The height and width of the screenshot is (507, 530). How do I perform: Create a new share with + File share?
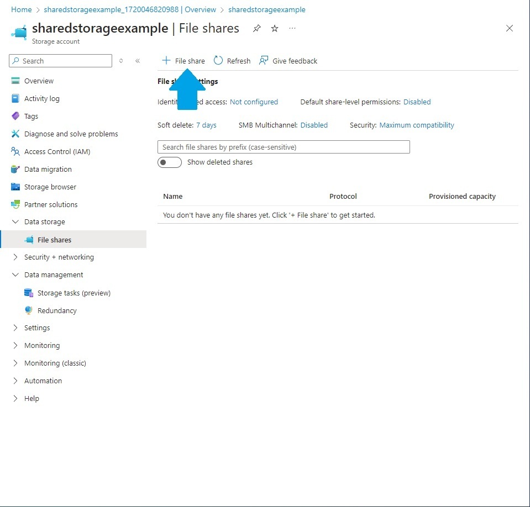(x=183, y=61)
